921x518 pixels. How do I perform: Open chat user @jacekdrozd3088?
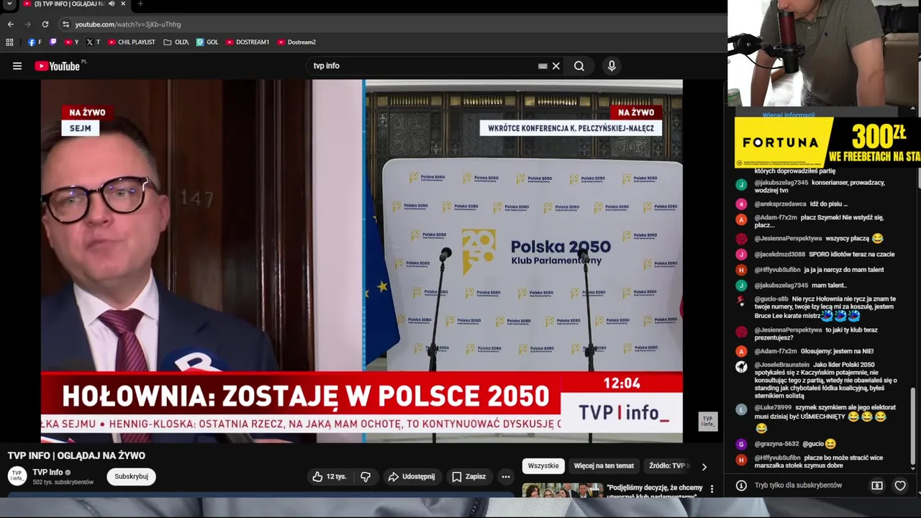click(x=780, y=254)
